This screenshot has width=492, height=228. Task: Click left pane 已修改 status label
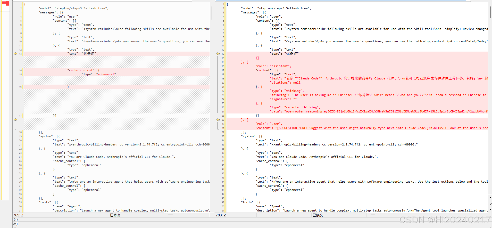[x=115, y=215]
